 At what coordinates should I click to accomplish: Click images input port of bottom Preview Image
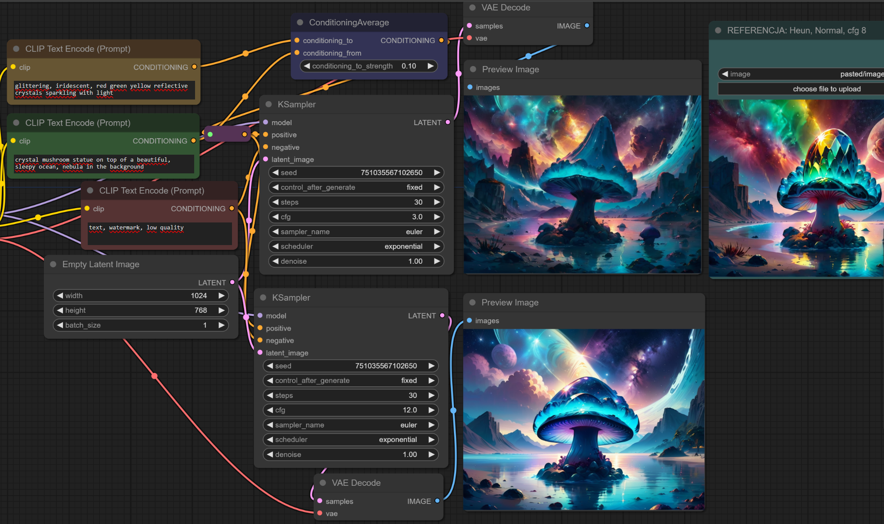(470, 321)
